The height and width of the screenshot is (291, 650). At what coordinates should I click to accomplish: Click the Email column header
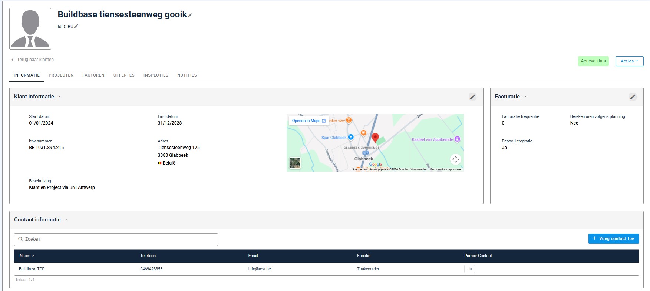pos(253,256)
